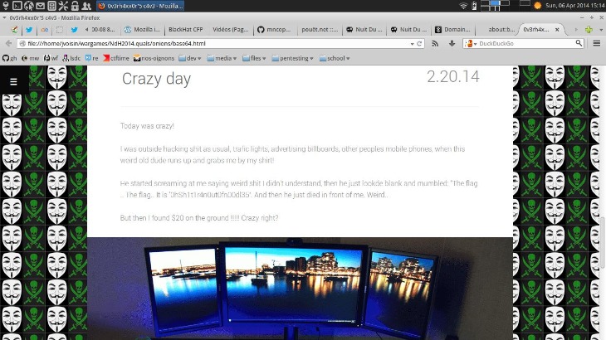Viewport: 606px width, 340px height.
Task: Expand the pentesting bookmarks folder
Action: click(292, 58)
